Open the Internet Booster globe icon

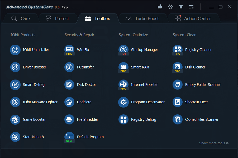click(x=123, y=85)
